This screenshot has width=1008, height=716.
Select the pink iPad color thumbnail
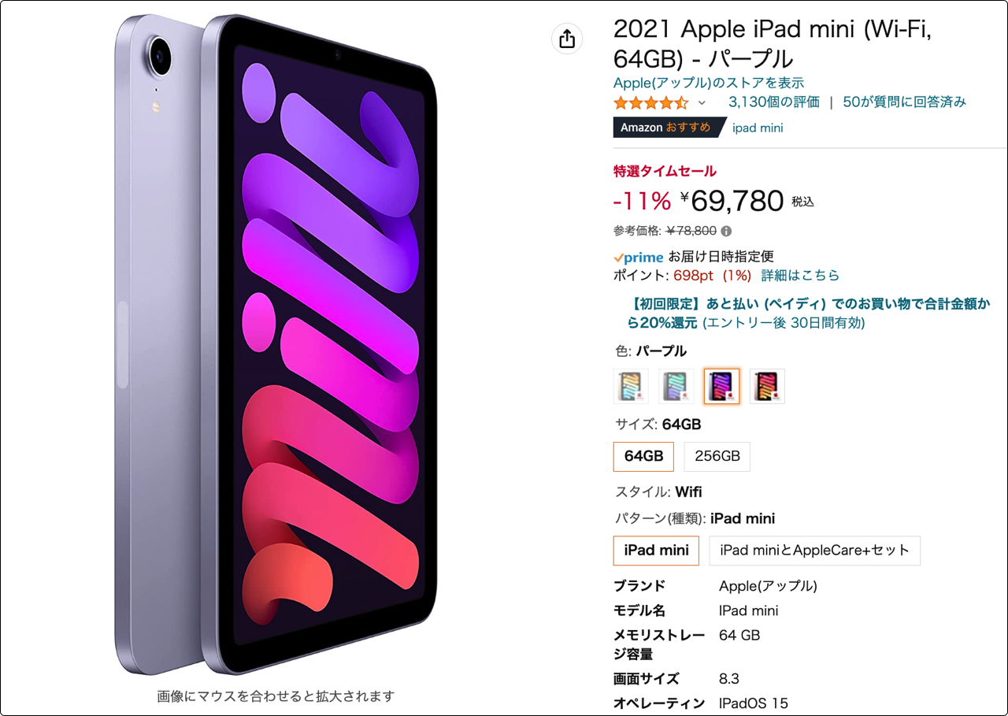click(x=767, y=386)
